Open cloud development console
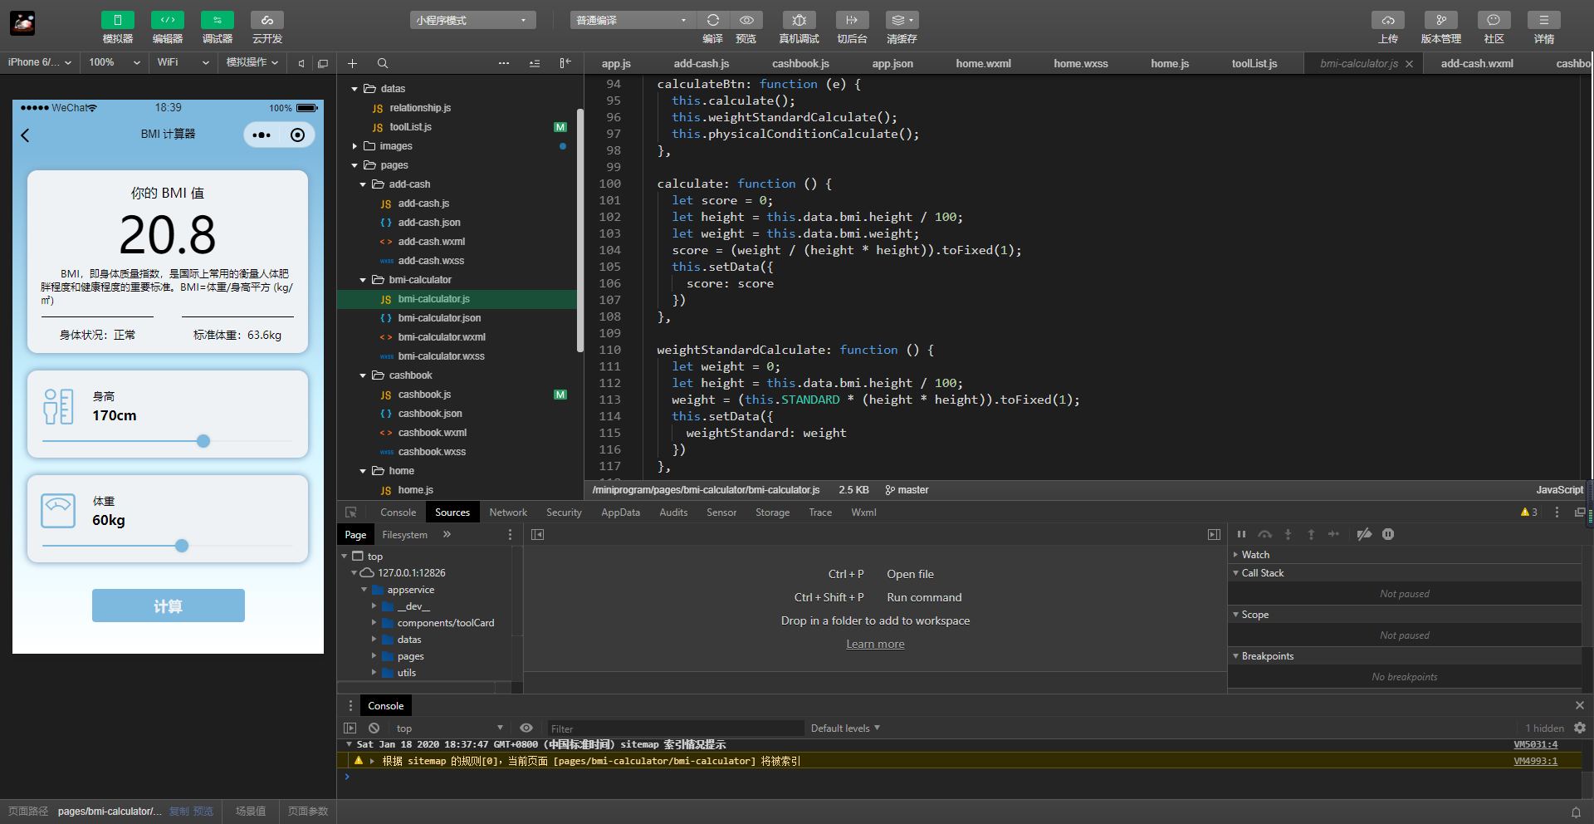Image resolution: width=1594 pixels, height=824 pixels. [266, 20]
